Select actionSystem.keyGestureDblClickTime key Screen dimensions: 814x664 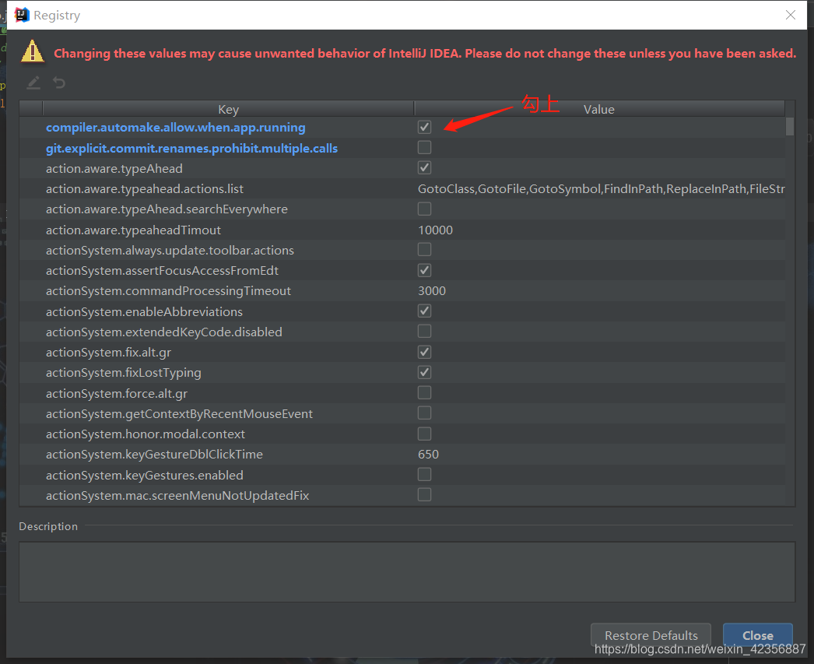[x=154, y=455]
